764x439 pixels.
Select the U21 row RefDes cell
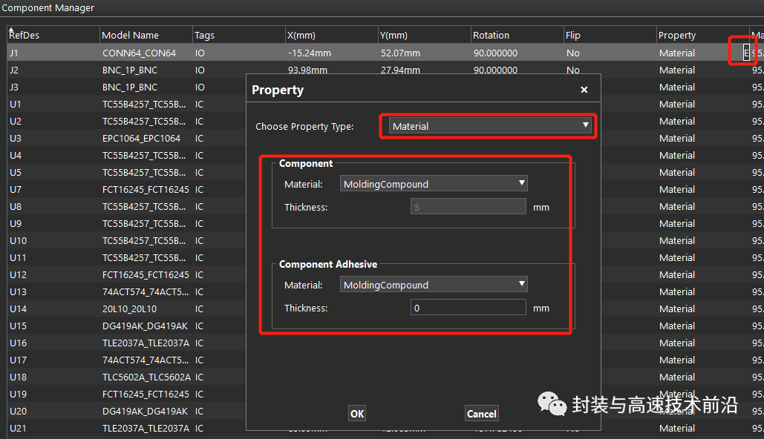[x=53, y=427]
